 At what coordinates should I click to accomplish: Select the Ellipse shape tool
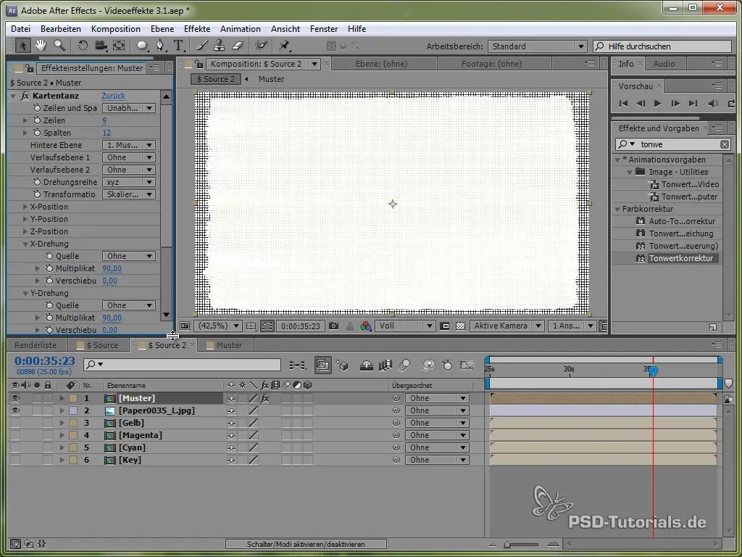coord(142,46)
